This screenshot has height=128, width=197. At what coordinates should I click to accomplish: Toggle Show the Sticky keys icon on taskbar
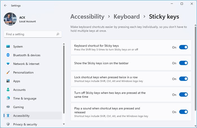pos(183,63)
